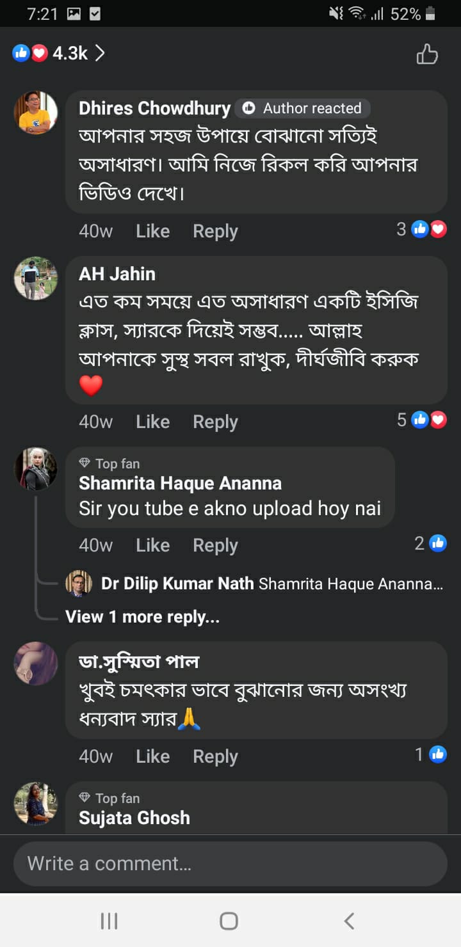Expand View 1 more reply
461x947 pixels.
142,617
